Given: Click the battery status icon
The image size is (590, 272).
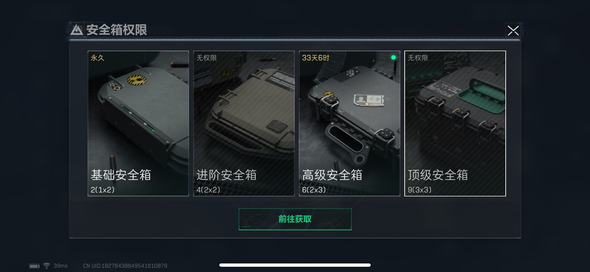Looking at the screenshot, I should tap(34, 266).
